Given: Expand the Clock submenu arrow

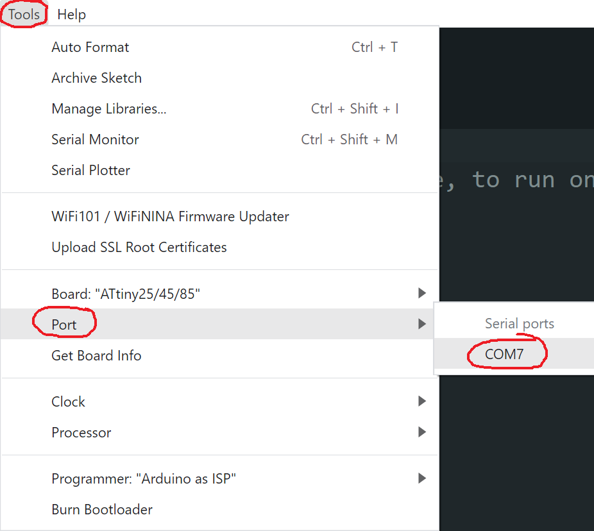Looking at the screenshot, I should 421,401.
